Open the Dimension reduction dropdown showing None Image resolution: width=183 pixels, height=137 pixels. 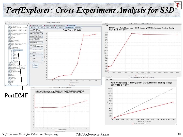pos(36,48)
